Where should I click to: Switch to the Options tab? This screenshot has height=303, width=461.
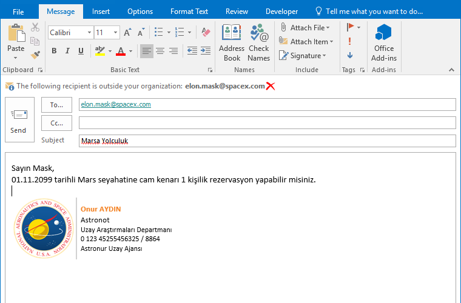(140, 12)
